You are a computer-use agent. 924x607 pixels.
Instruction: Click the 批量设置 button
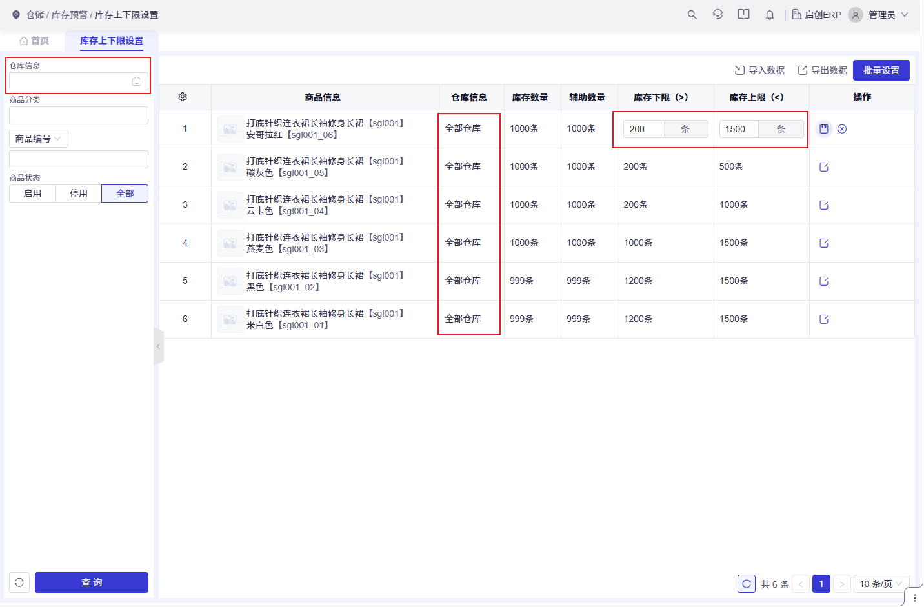(x=881, y=70)
